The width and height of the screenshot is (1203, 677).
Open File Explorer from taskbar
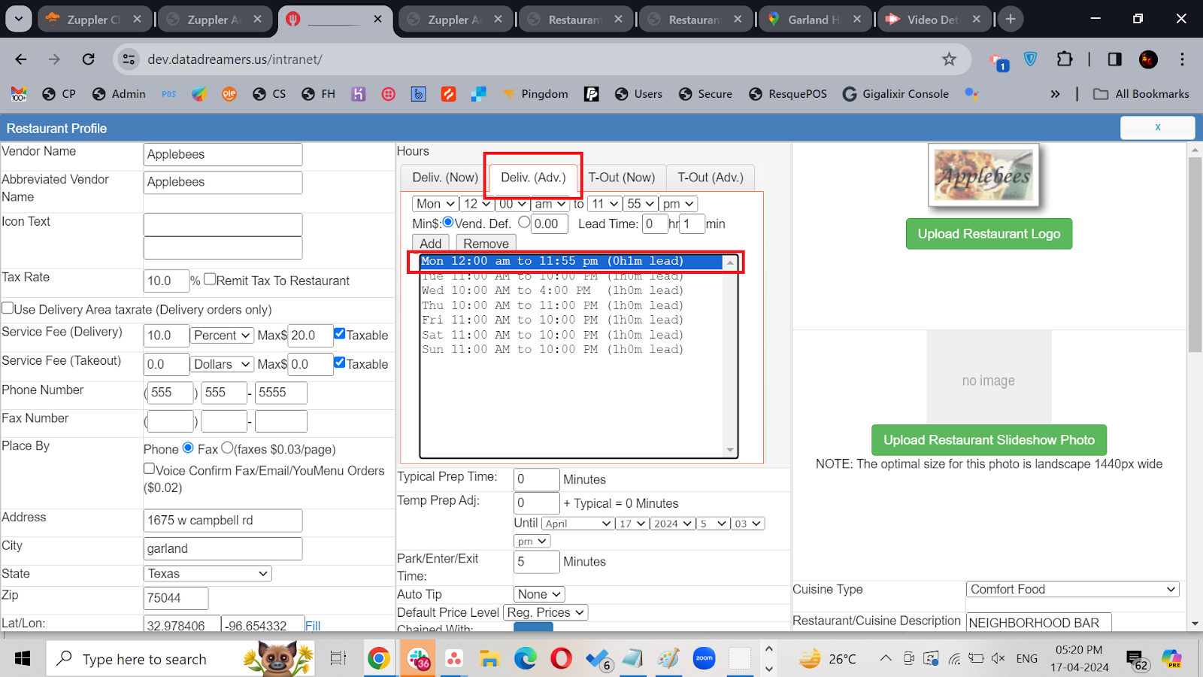pos(489,659)
